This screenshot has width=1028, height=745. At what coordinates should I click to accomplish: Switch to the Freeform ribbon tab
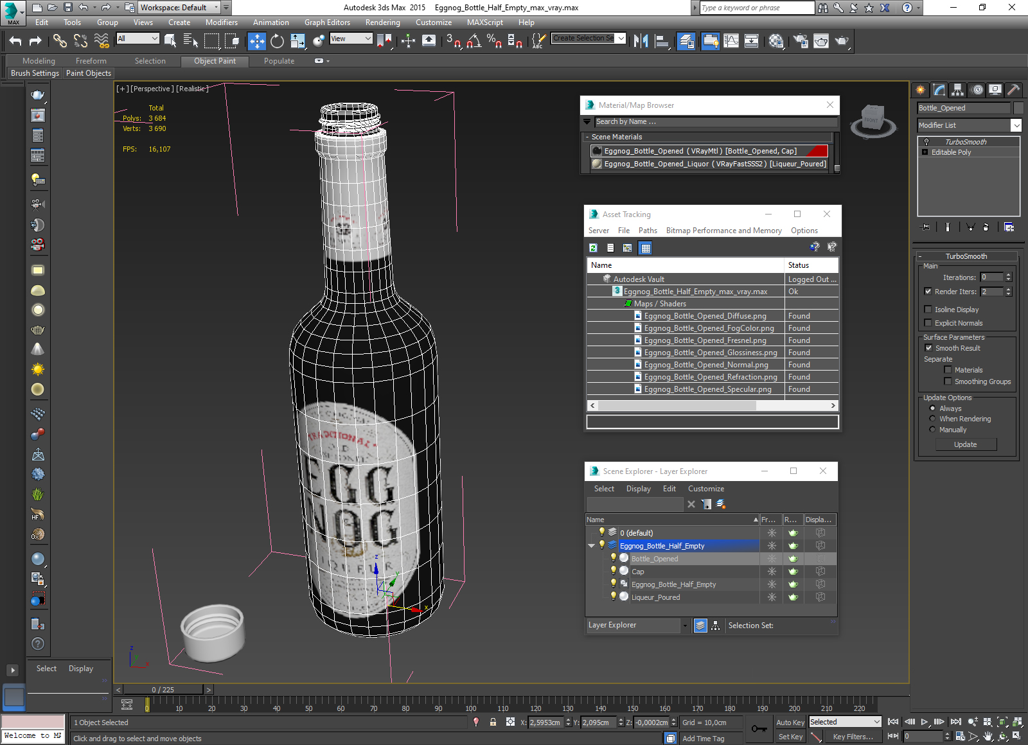point(91,61)
